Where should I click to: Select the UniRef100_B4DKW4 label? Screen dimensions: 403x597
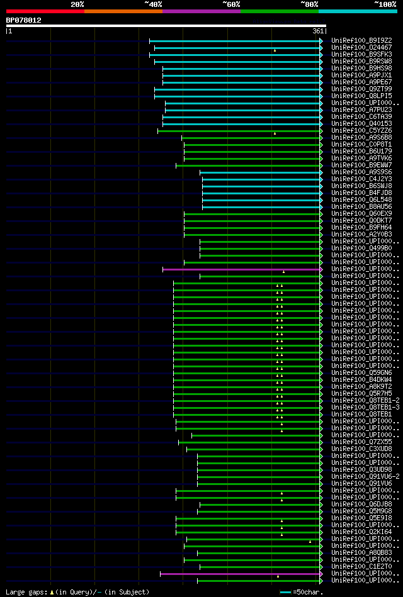point(362,379)
